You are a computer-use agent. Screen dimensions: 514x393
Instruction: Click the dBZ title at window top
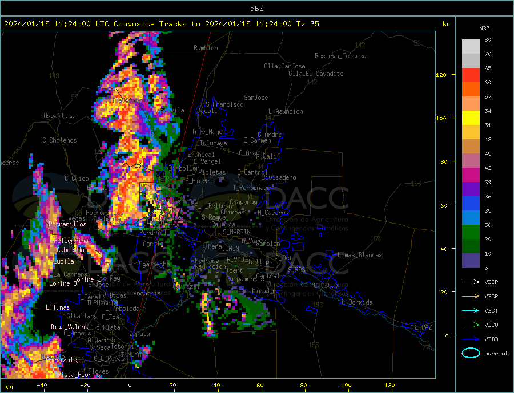pos(256,9)
